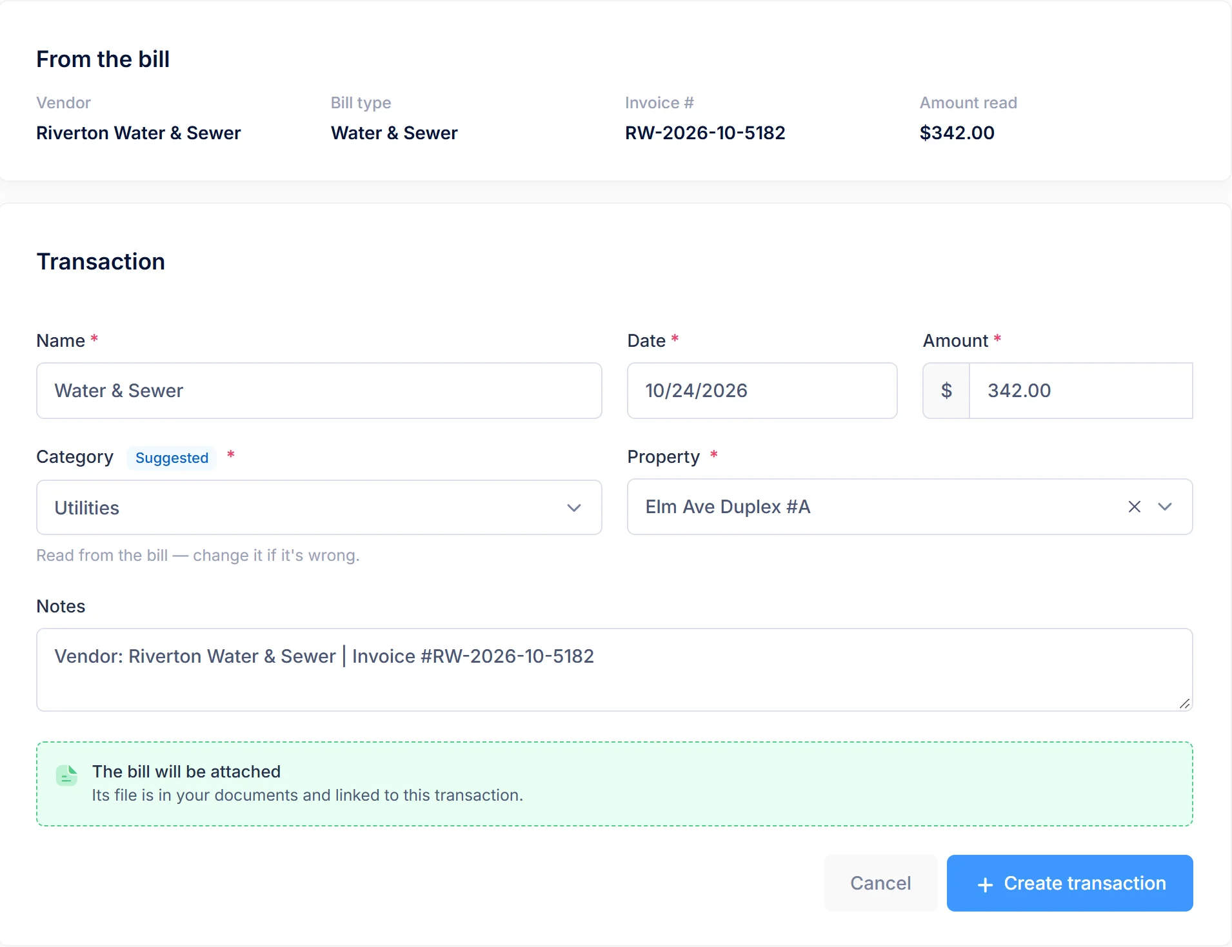Viewport: 1232px width, 947px height.
Task: Click 'Its file is in your documents' text
Action: tap(307, 795)
